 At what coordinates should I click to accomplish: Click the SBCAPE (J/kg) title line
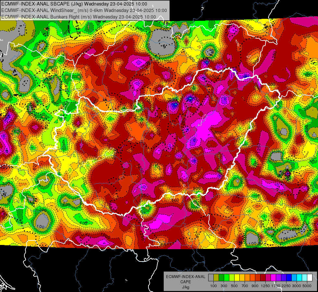tap(74, 4)
